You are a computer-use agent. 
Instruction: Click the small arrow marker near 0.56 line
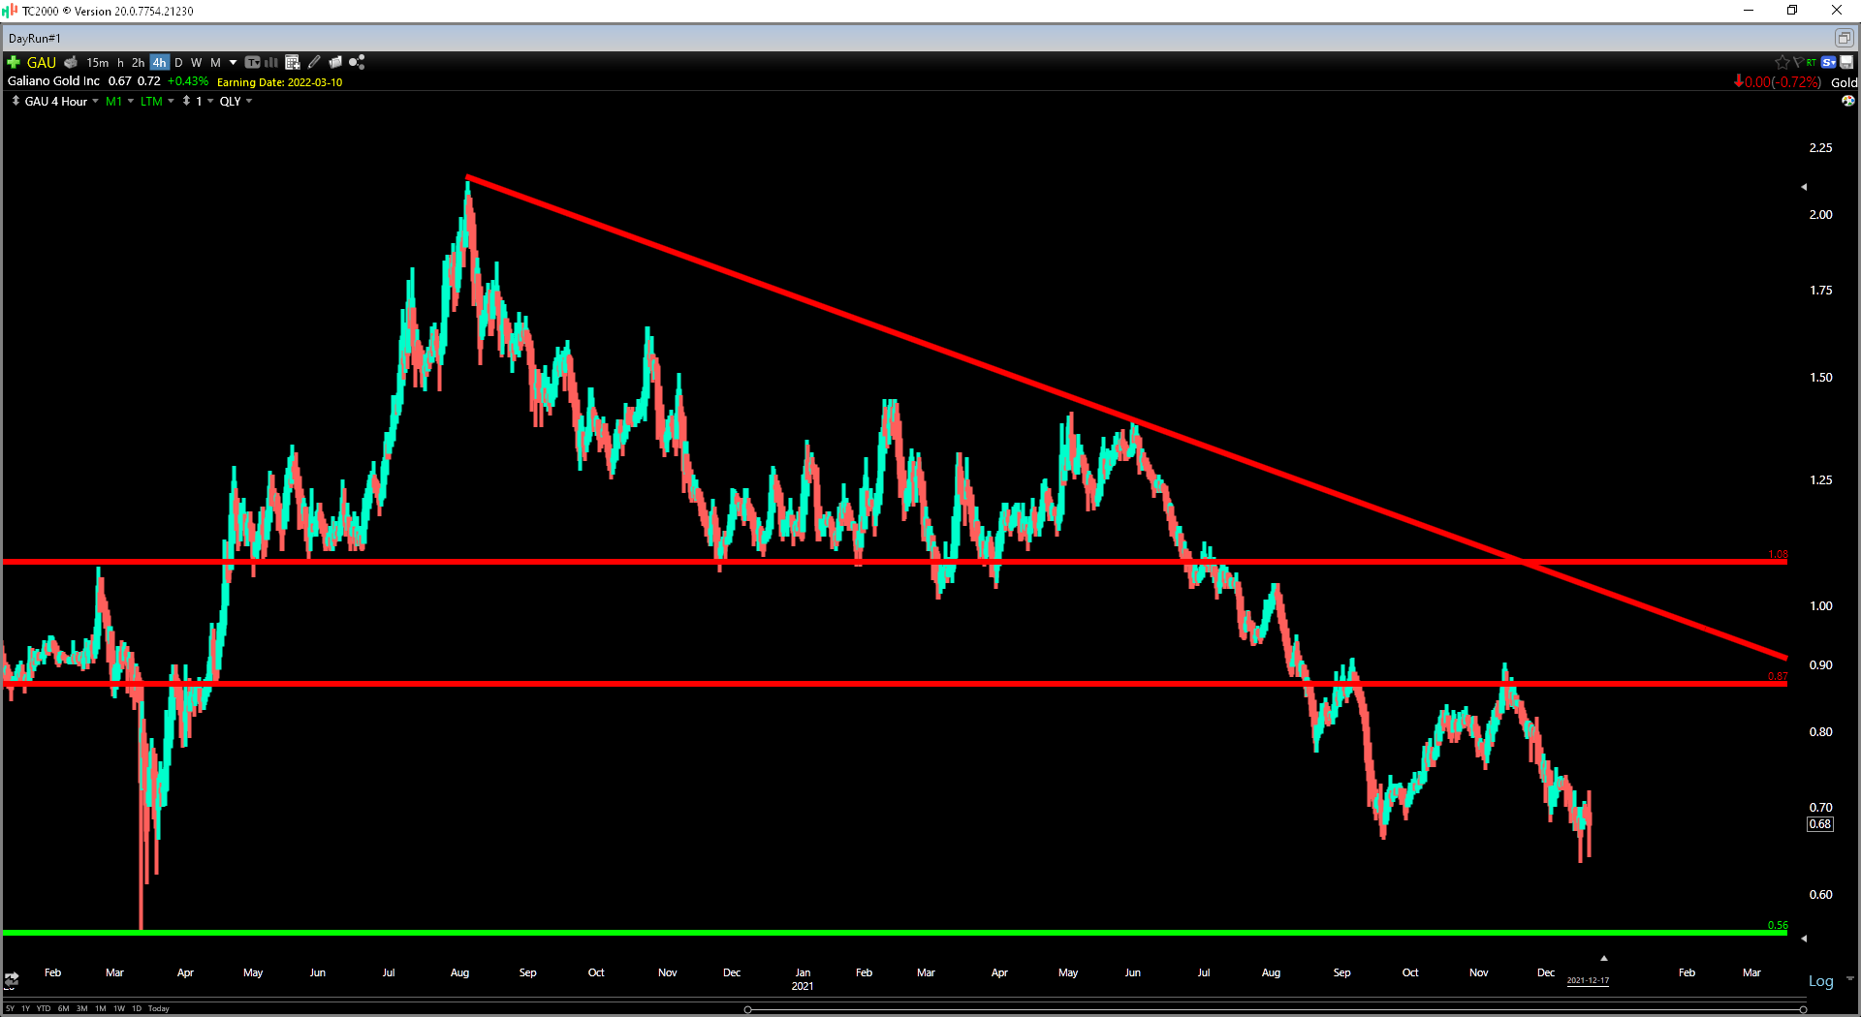[1804, 939]
